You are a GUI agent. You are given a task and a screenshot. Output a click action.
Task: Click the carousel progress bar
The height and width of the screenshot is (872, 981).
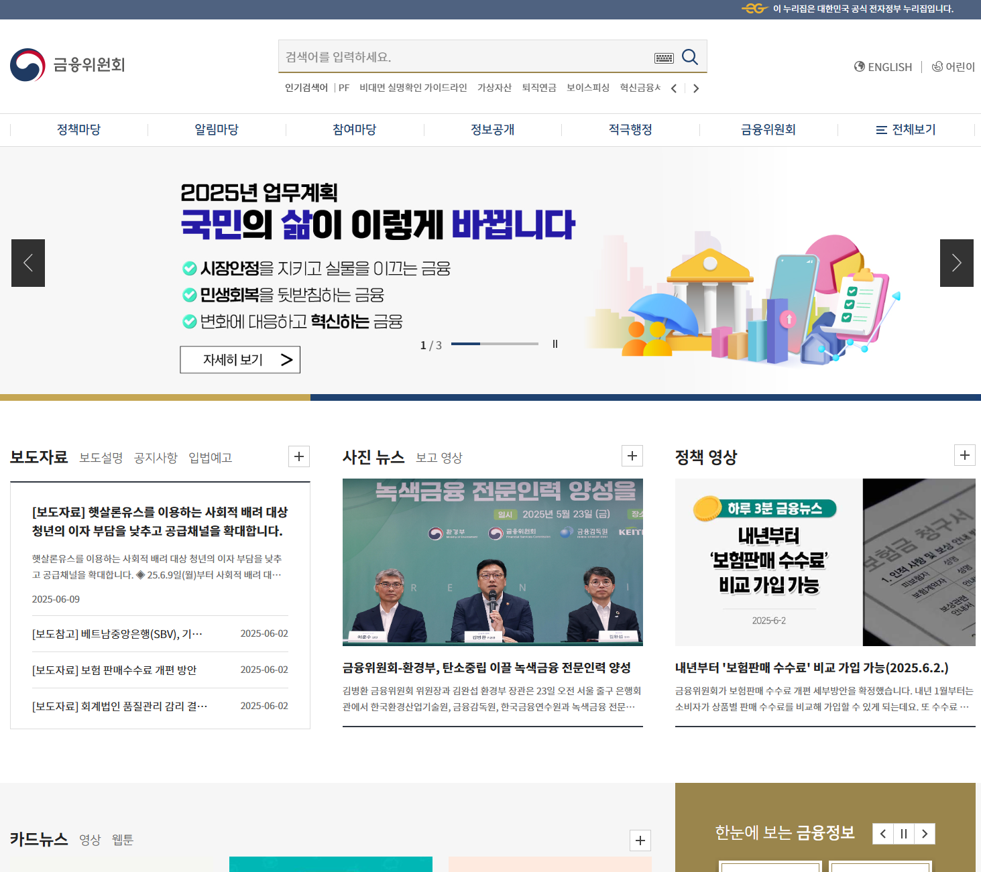495,344
